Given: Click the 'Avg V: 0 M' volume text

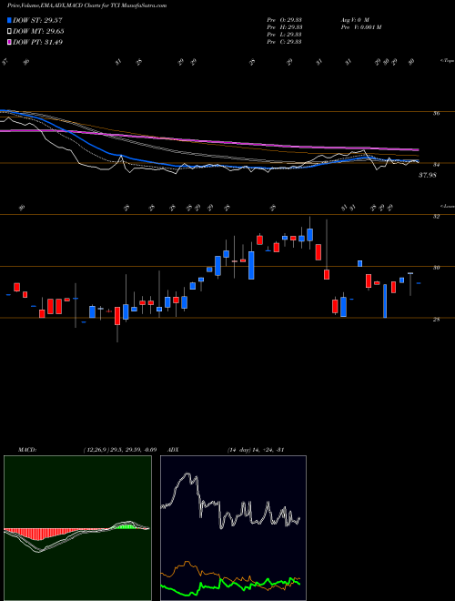Looking at the screenshot, I should [354, 20].
